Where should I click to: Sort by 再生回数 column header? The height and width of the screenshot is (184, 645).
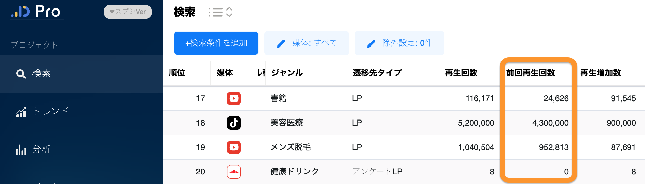click(x=461, y=73)
